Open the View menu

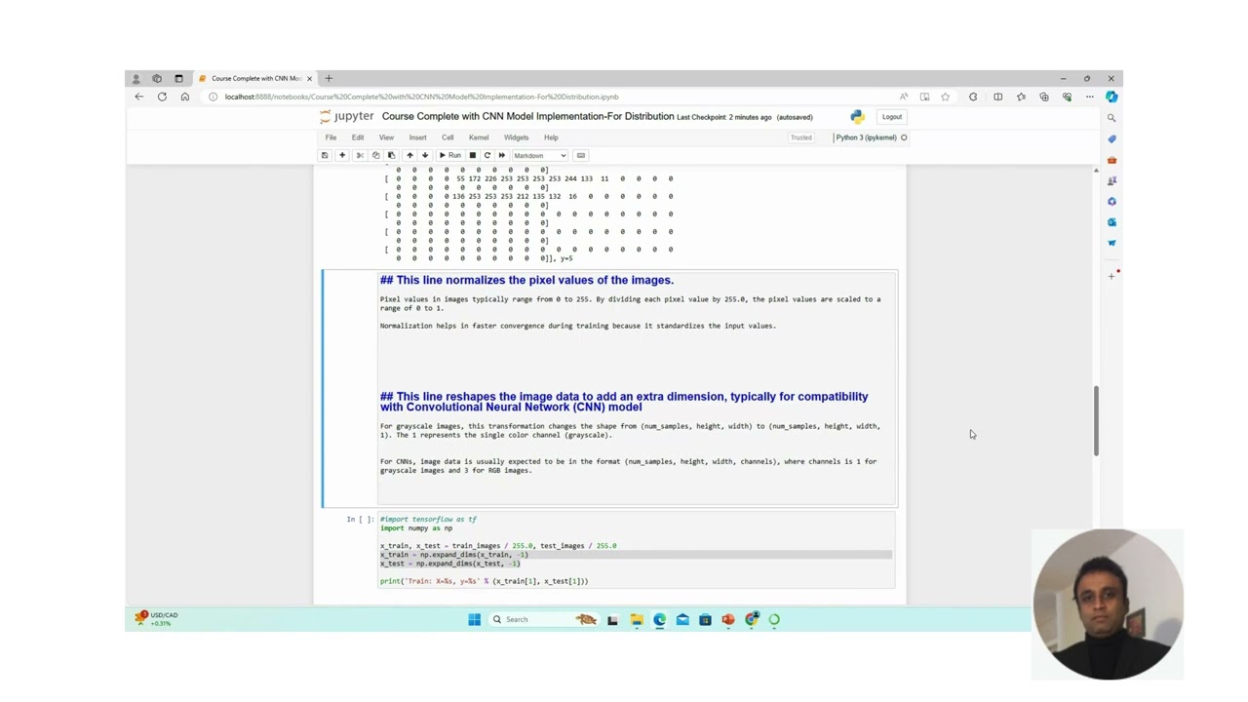[x=386, y=137]
